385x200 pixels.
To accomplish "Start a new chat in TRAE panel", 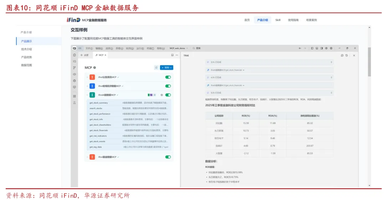I will [342, 56].
